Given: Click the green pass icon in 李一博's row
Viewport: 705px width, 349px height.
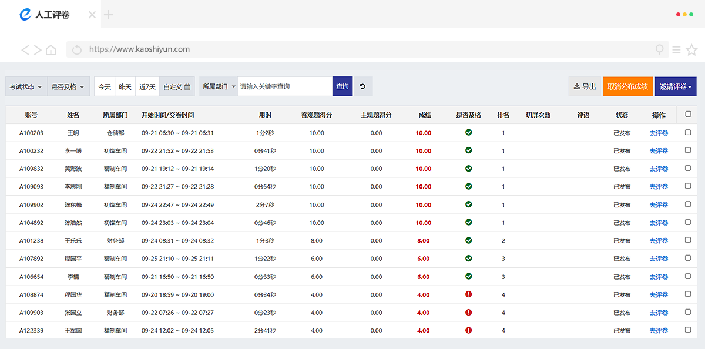Looking at the screenshot, I should point(468,150).
